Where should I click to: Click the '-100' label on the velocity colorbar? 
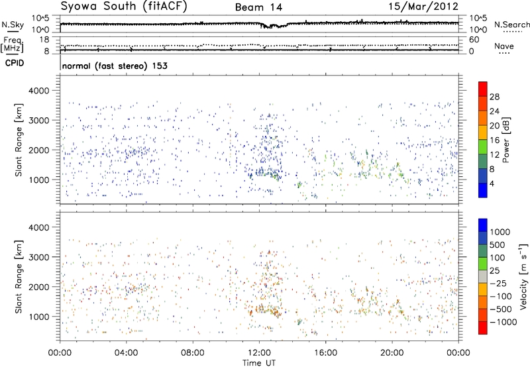pyautogui.click(x=501, y=296)
